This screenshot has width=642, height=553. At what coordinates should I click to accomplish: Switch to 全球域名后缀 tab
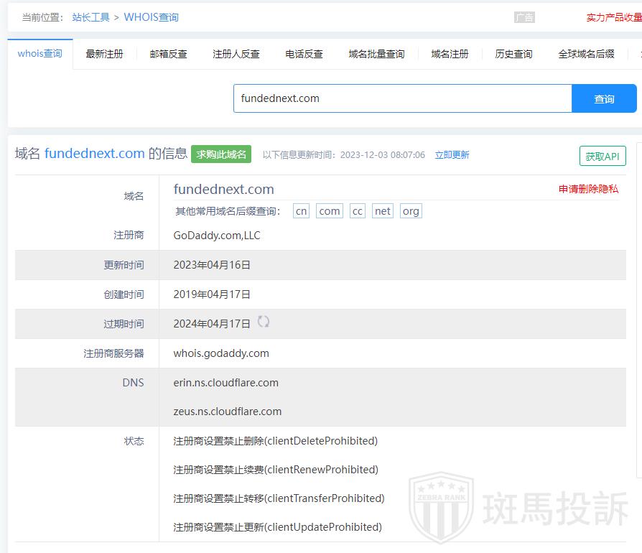[586, 54]
